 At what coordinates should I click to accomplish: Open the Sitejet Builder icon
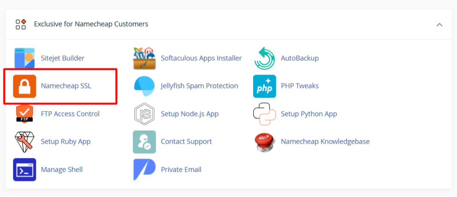pyautogui.click(x=25, y=58)
